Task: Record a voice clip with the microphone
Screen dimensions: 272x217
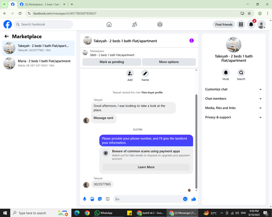Action: pos(84,199)
